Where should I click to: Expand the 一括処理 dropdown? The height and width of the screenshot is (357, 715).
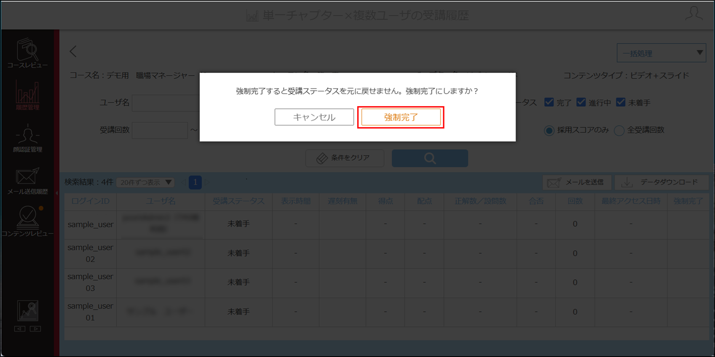coord(661,53)
